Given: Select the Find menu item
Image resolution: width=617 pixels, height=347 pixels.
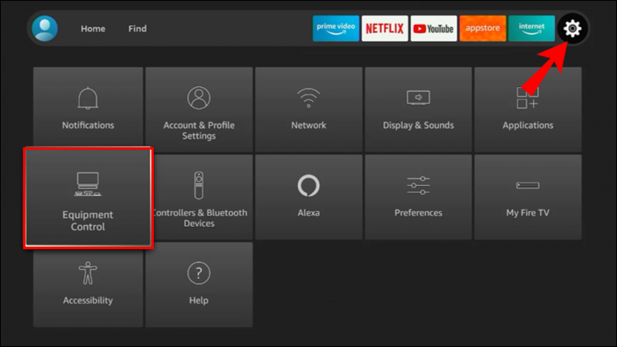Looking at the screenshot, I should pyautogui.click(x=137, y=28).
